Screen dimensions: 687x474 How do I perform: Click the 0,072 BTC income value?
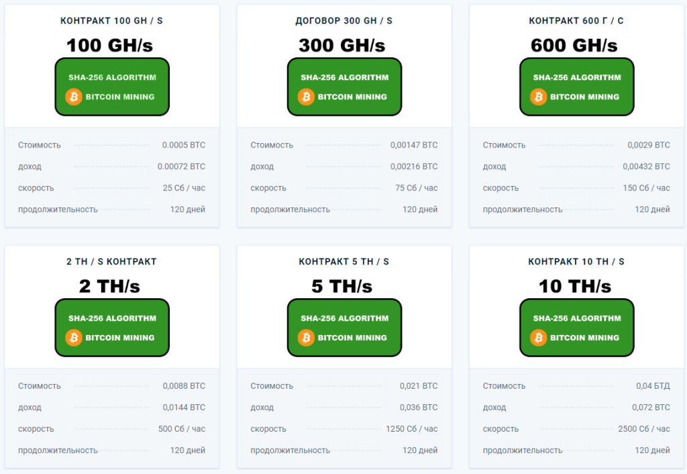click(651, 408)
